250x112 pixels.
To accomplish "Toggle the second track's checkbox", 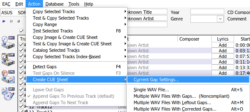I will (21, 51).
